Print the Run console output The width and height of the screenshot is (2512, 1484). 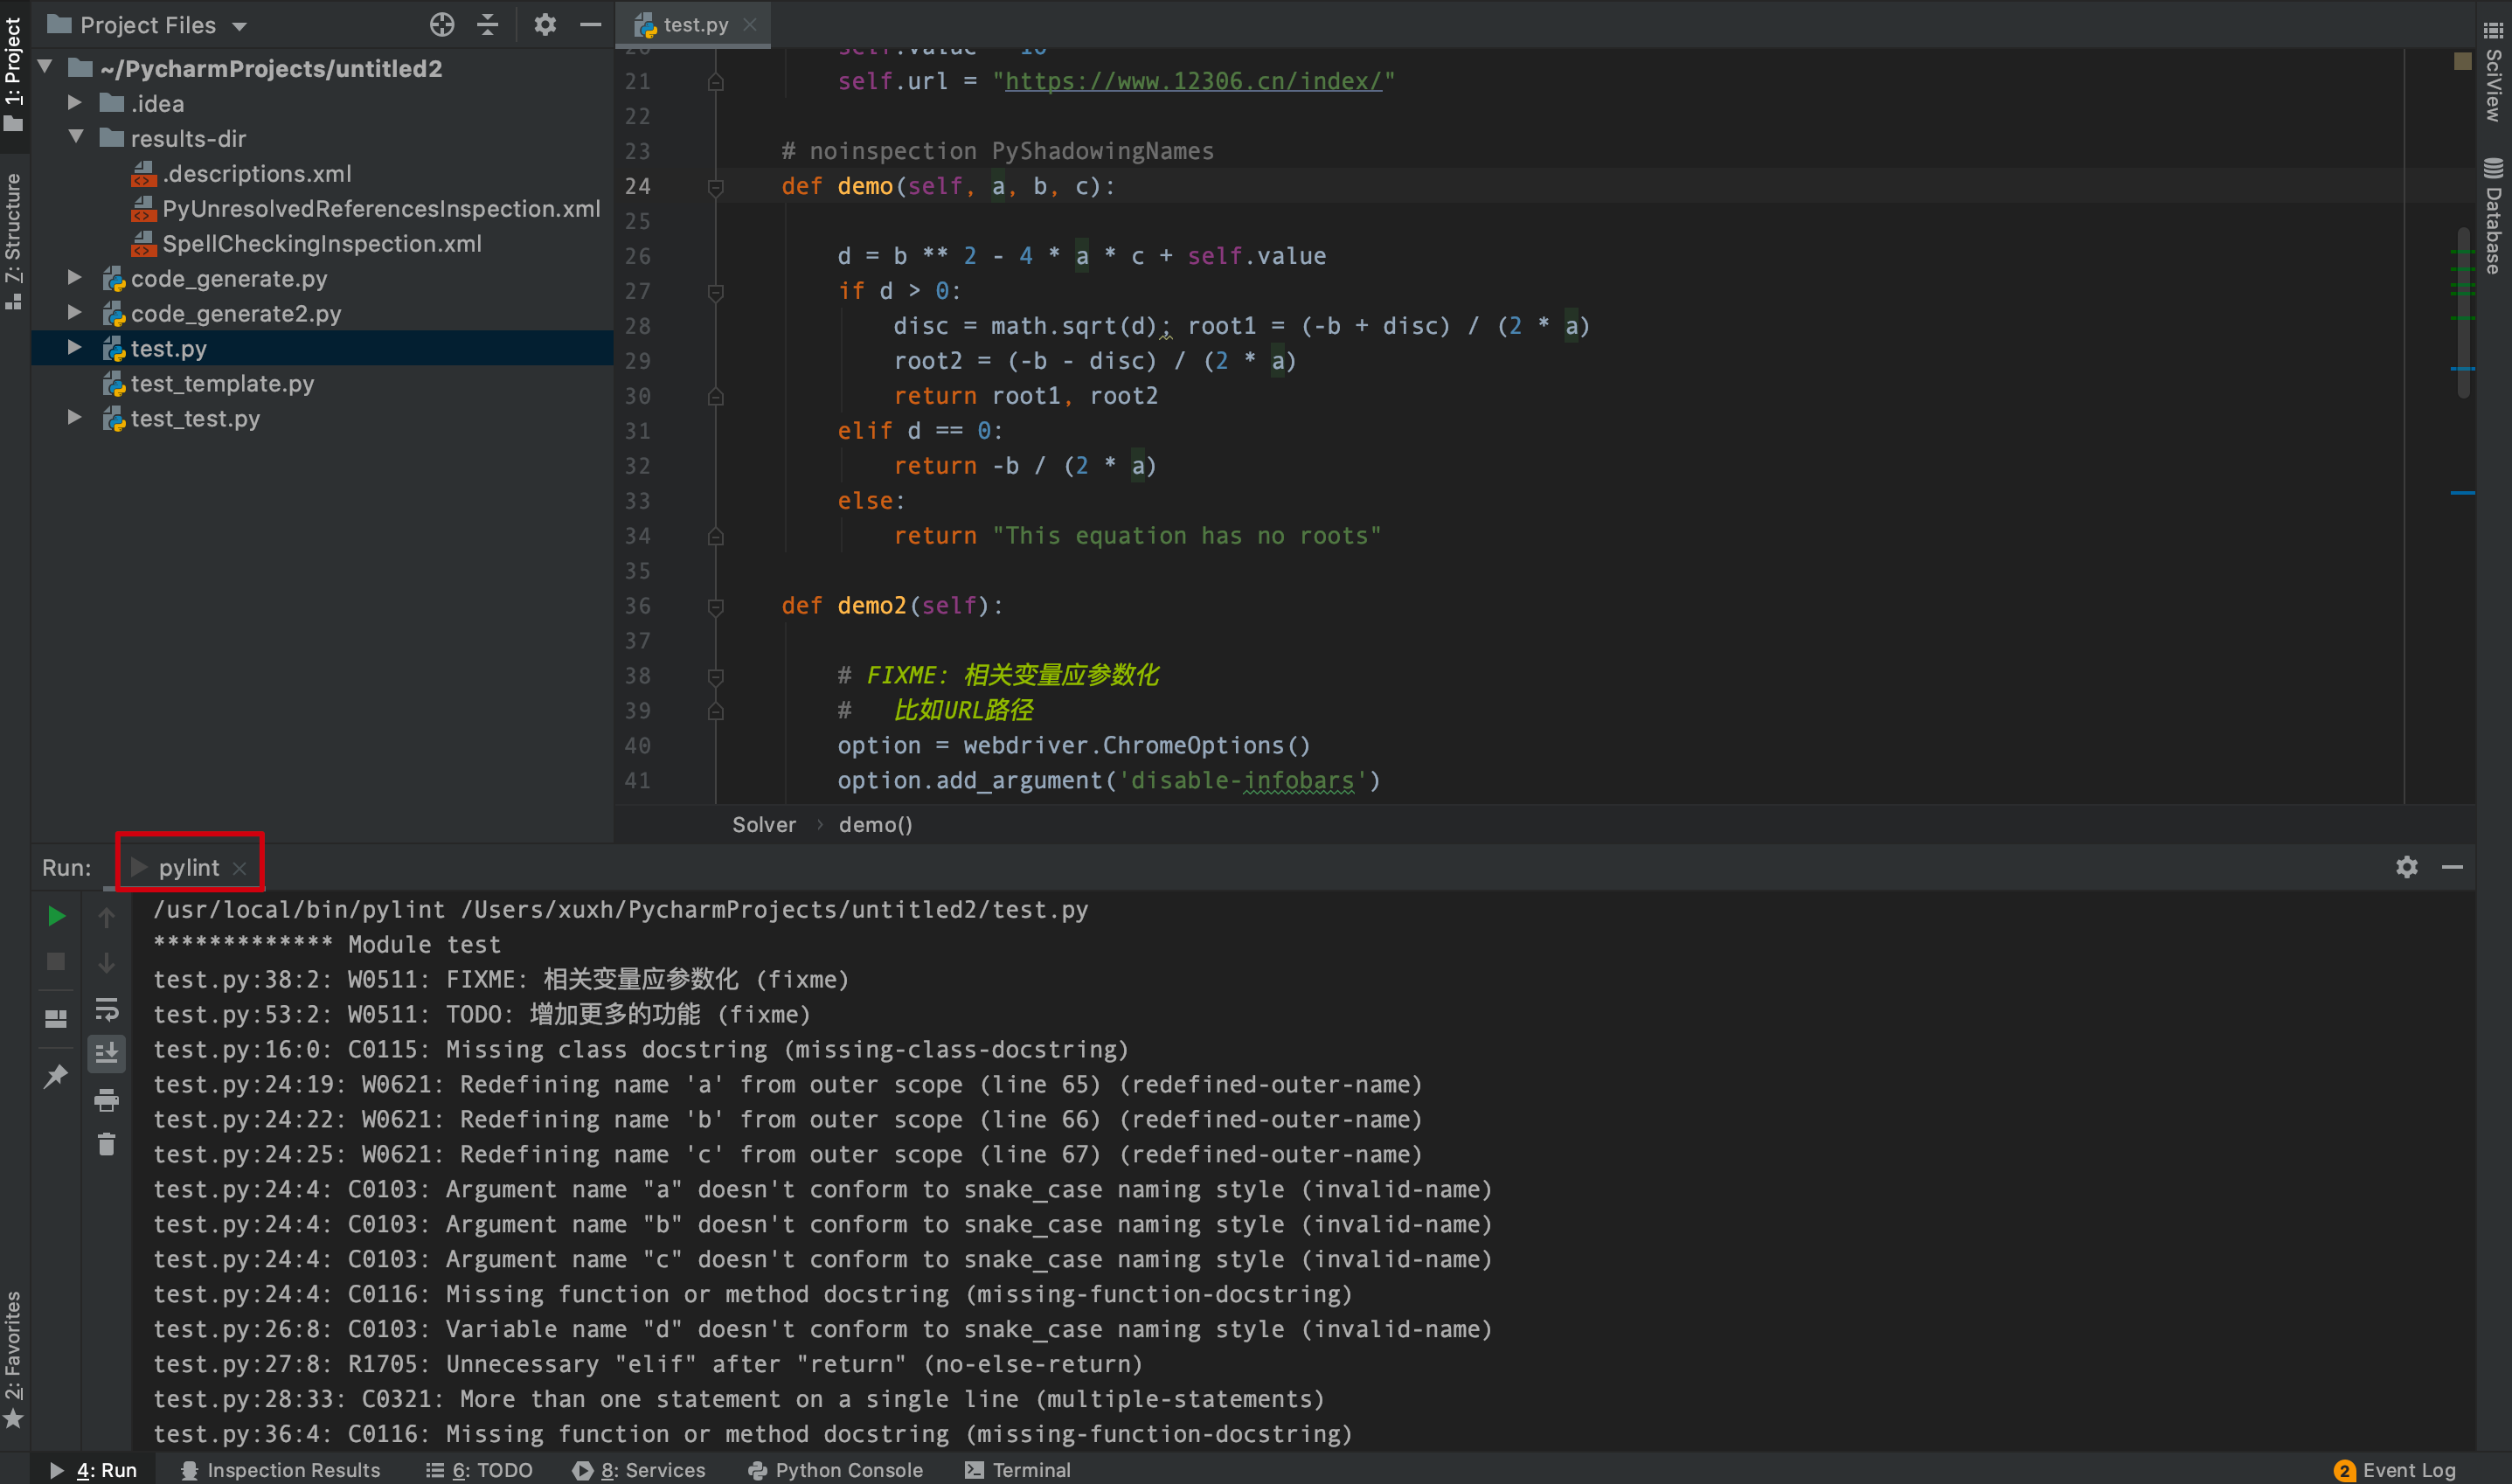[x=106, y=1100]
